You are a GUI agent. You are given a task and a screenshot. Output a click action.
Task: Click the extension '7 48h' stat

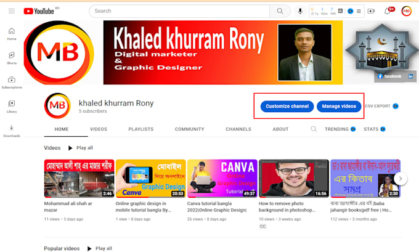[x=333, y=11]
